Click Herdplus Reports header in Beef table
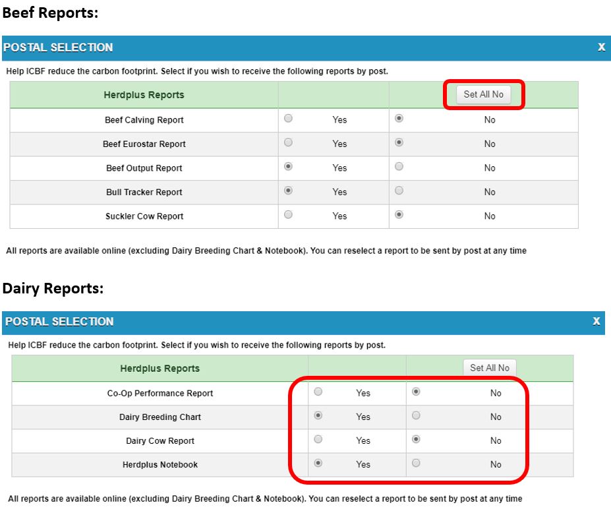611x511 pixels. (144, 95)
